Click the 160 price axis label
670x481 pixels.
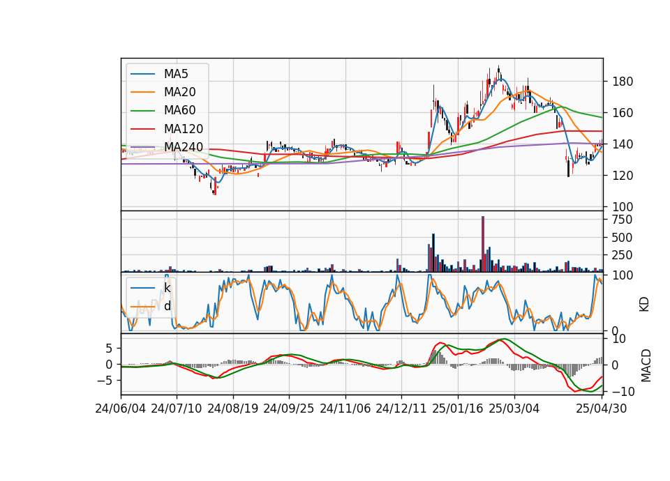tap(623, 113)
